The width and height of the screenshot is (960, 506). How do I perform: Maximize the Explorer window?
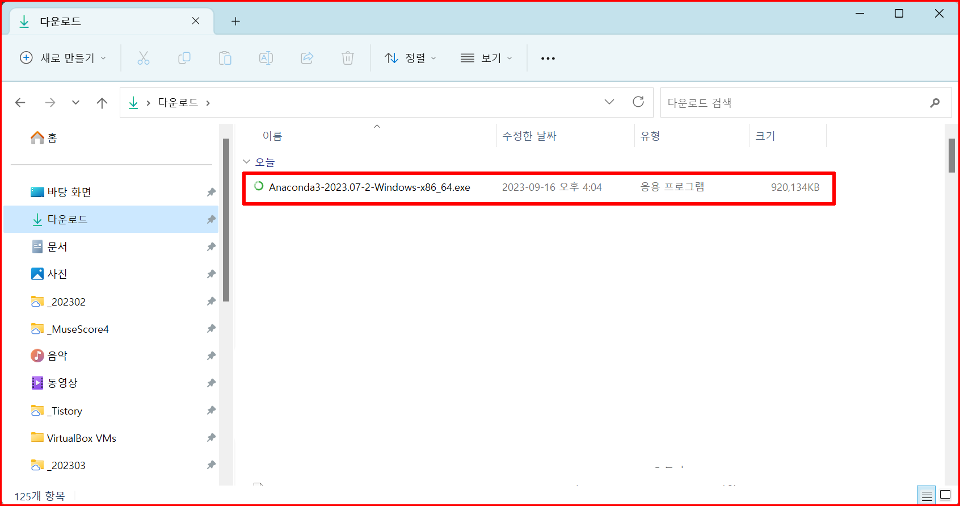pyautogui.click(x=899, y=14)
